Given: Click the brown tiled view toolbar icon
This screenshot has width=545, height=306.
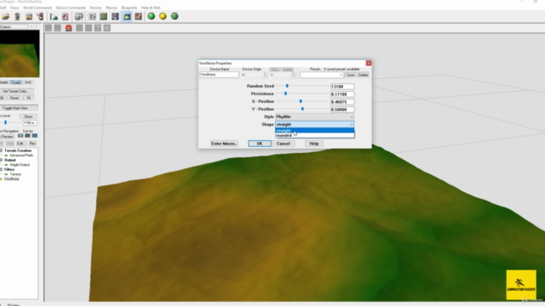Looking at the screenshot, I should (x=138, y=16).
